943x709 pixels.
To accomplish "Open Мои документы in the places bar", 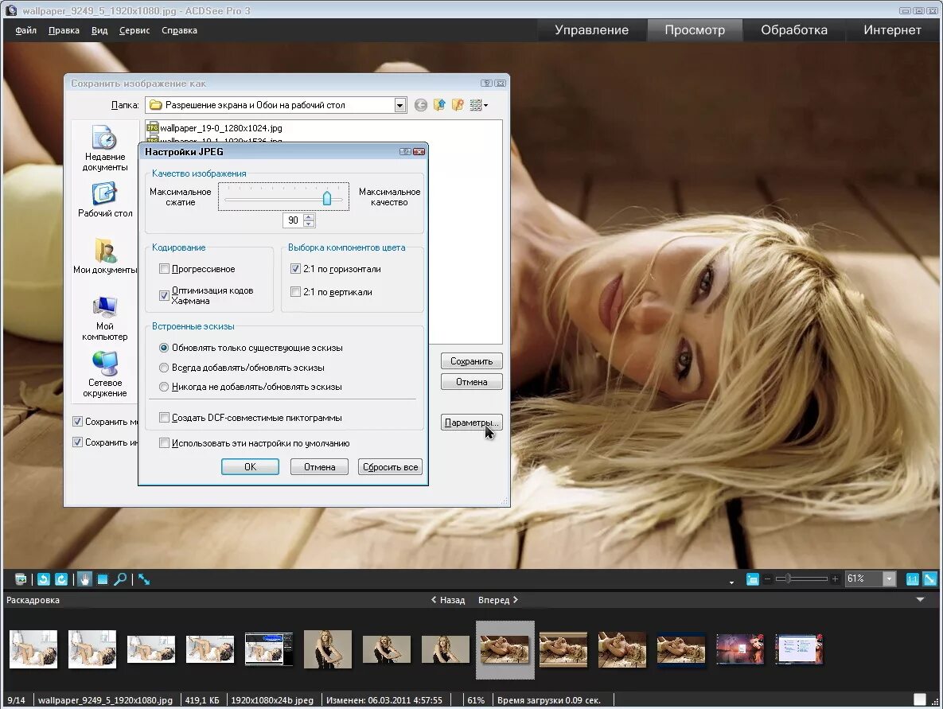I will 104,257.
